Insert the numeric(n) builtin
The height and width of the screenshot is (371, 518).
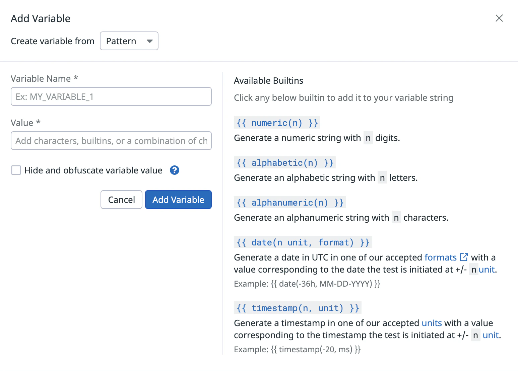(x=277, y=123)
